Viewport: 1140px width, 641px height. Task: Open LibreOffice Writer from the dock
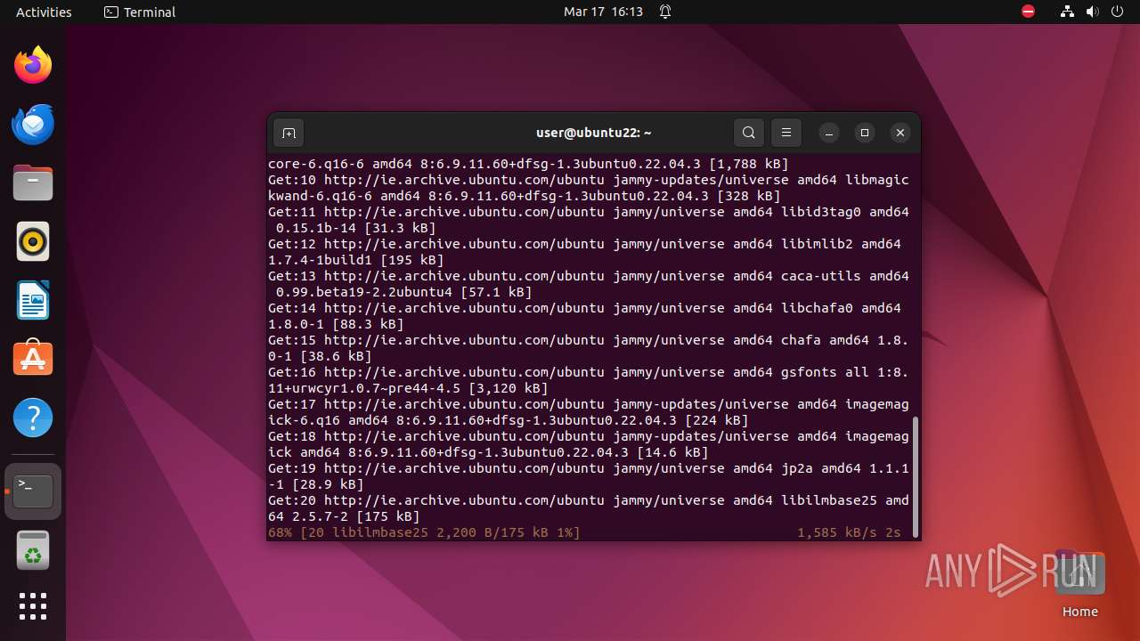[33, 300]
